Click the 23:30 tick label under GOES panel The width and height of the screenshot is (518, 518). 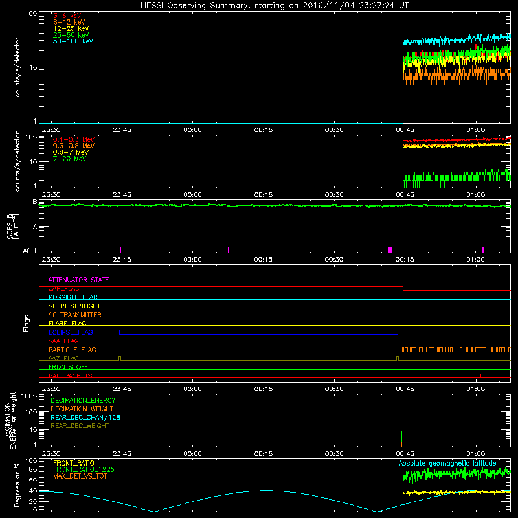pyautogui.click(x=51, y=260)
